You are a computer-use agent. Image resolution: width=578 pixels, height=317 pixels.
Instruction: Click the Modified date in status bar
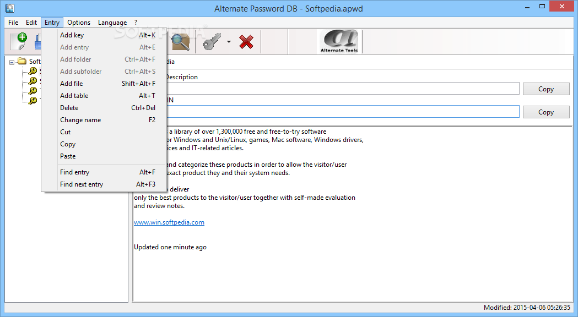527,308
